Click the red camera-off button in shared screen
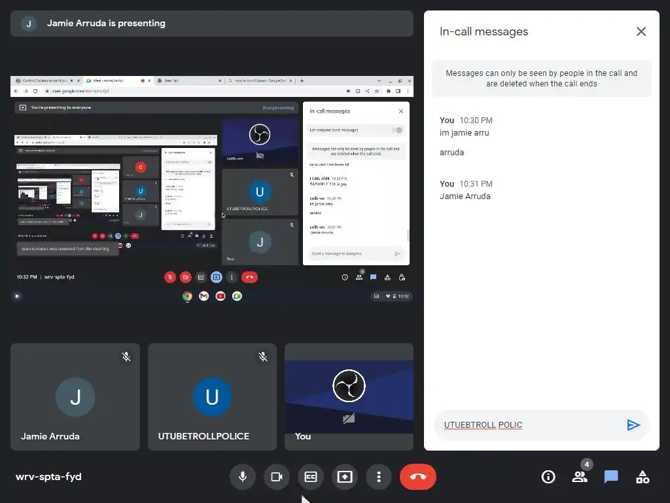 pyautogui.click(x=185, y=277)
